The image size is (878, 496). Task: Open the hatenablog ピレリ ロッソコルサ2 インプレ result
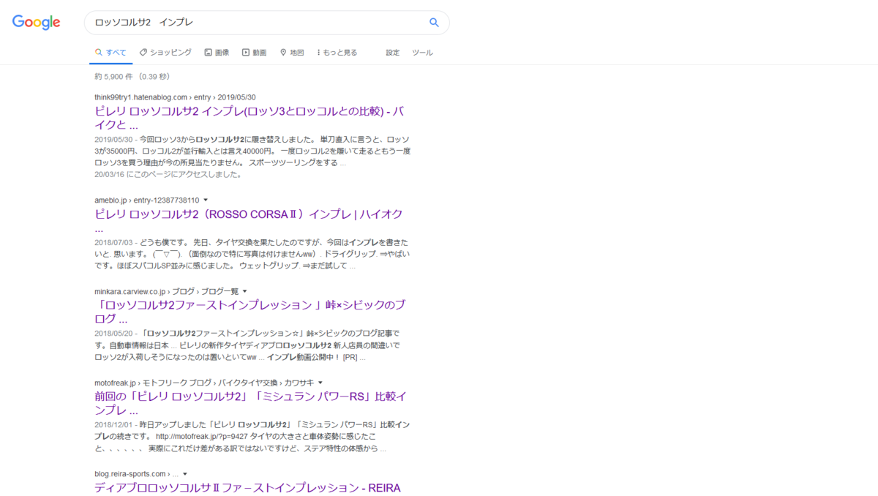249,119
